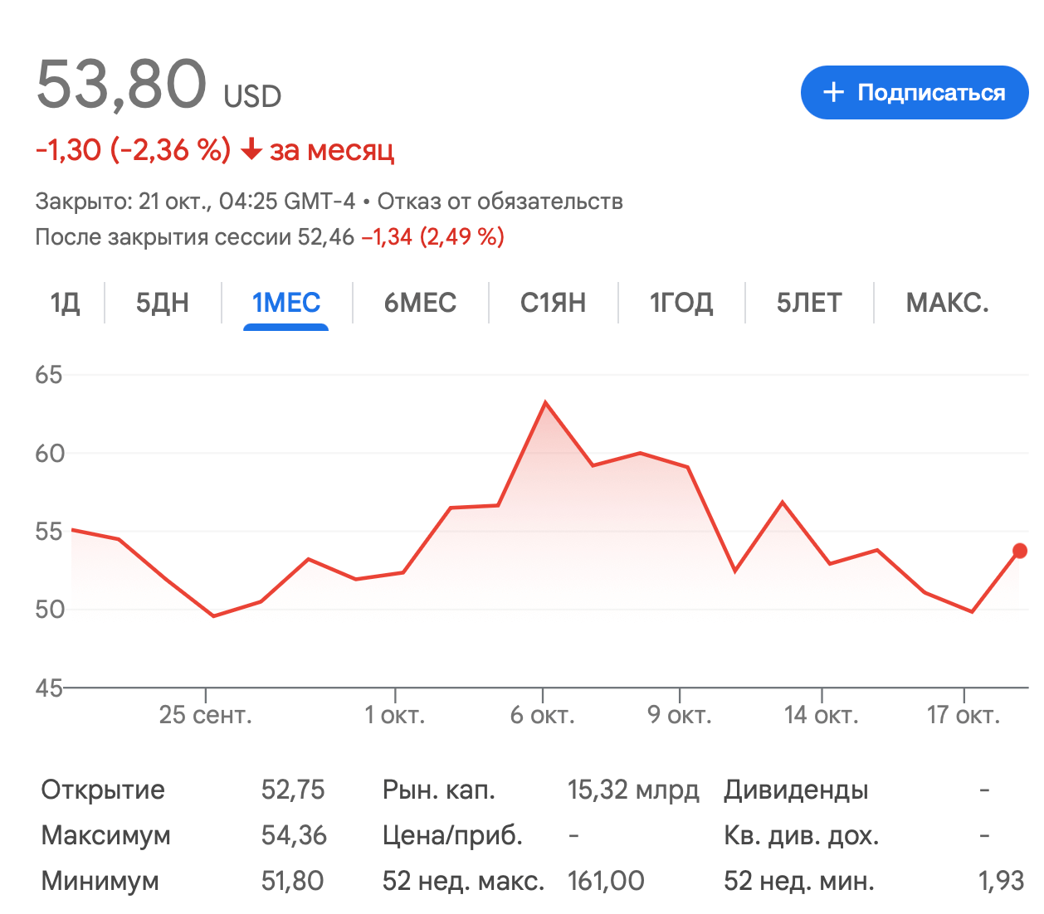
Task: Click the 17 окт. axis date label
Action: tap(964, 715)
